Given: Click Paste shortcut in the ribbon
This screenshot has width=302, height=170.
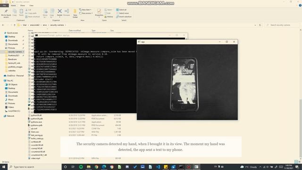Looking at the screenshot, I should pos(33,17).
